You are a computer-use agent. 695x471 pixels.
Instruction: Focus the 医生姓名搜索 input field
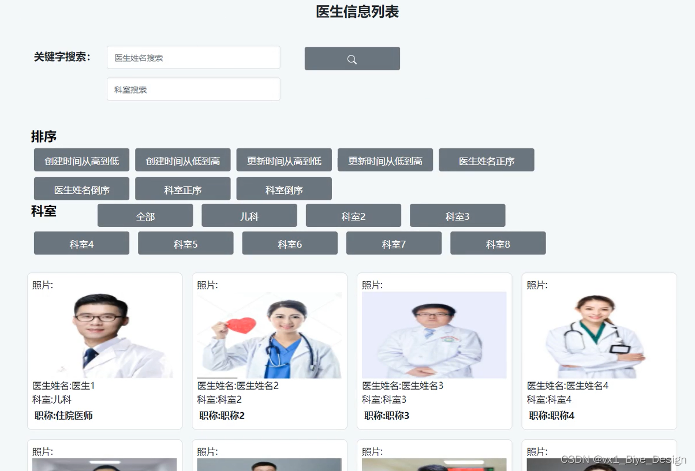193,58
